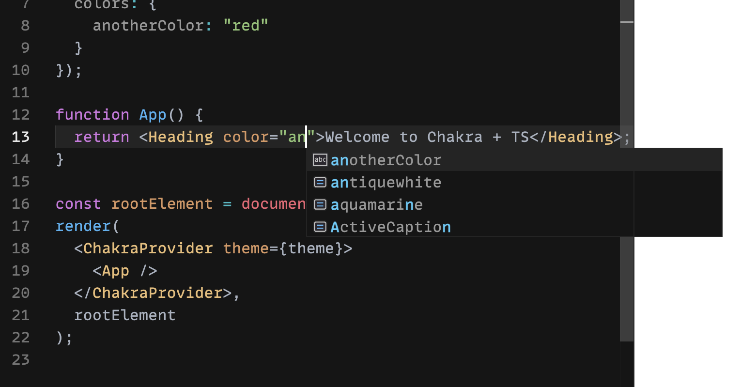Click the App function name on line 12
The height and width of the screenshot is (387, 741).
point(153,115)
